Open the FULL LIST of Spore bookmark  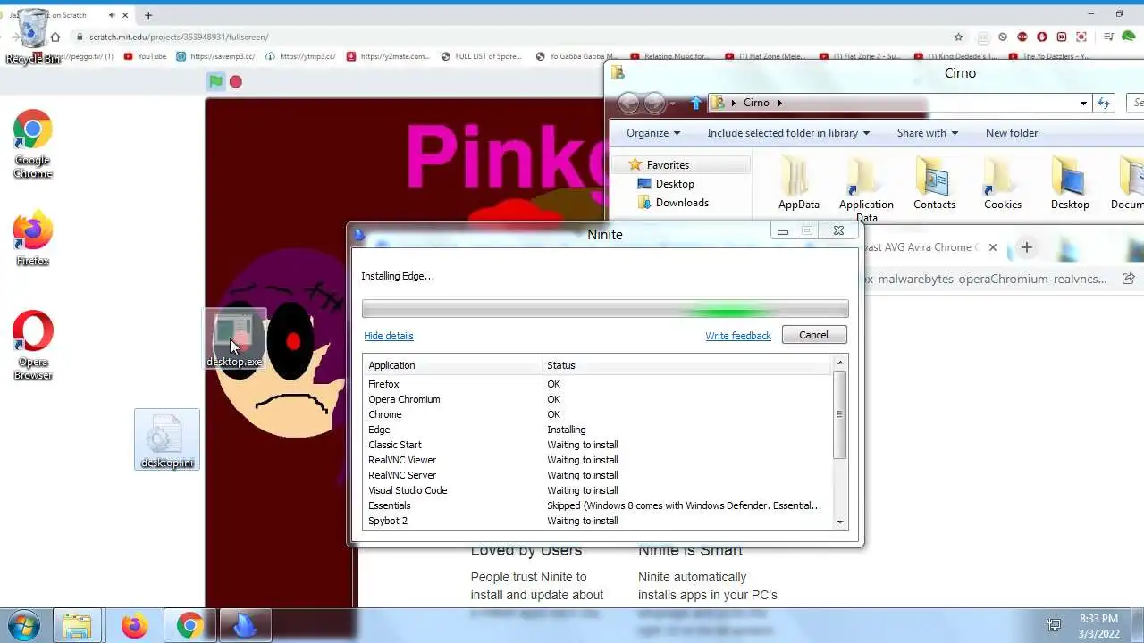coord(481,56)
